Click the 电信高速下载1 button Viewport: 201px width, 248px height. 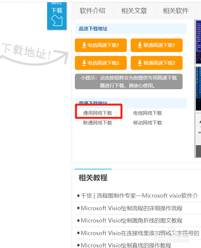tap(101, 45)
